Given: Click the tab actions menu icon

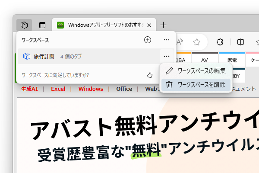Looking at the screenshot, I should click(42, 25).
